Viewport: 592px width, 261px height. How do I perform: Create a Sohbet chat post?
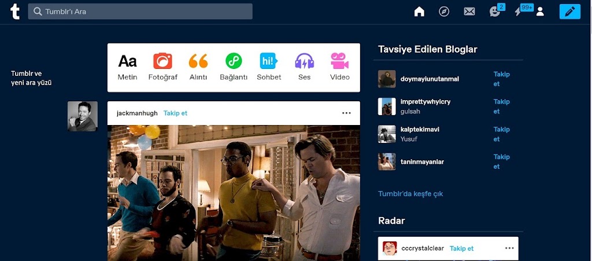click(269, 67)
